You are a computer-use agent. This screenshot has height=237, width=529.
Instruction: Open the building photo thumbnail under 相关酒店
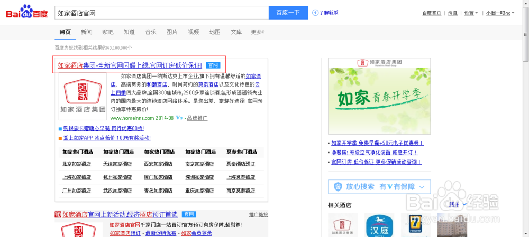tap(452, 225)
